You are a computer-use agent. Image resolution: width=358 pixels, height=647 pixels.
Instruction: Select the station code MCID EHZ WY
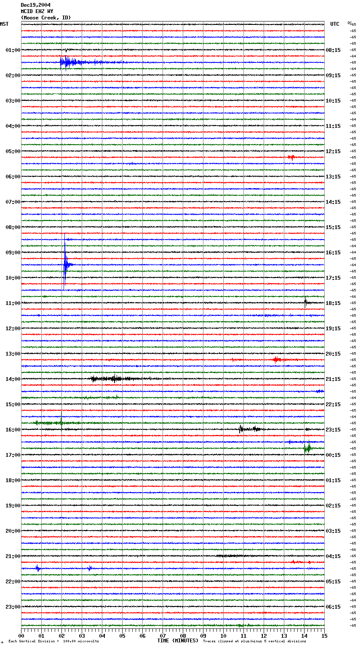tap(37, 11)
